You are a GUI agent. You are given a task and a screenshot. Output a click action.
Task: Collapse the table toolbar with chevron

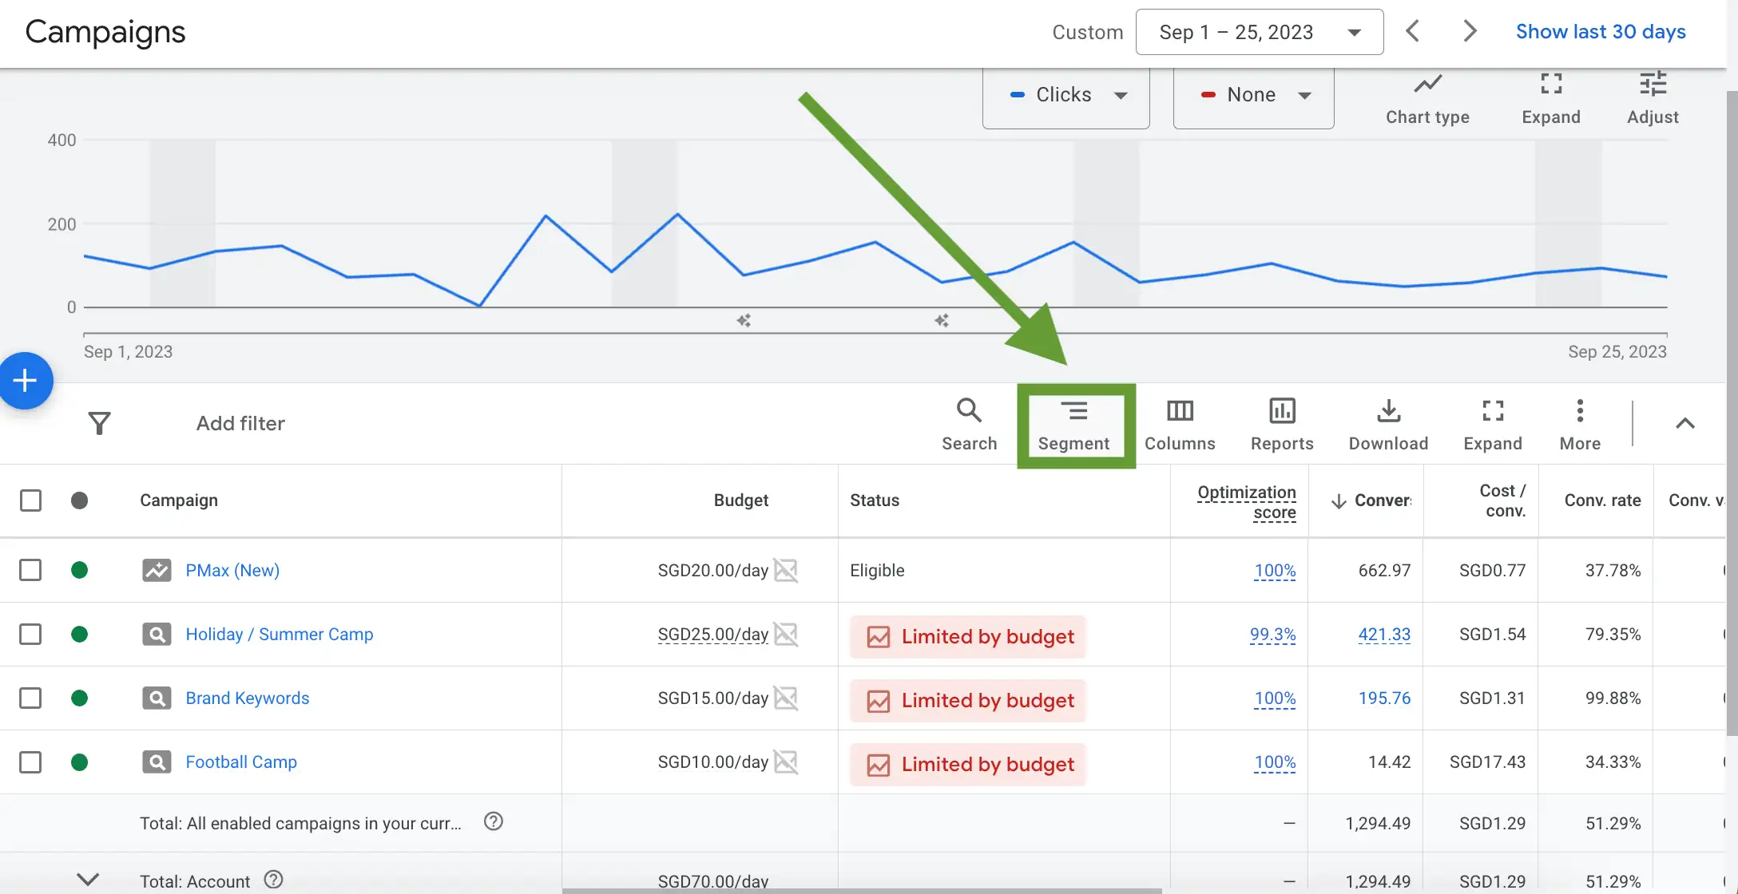coord(1684,423)
